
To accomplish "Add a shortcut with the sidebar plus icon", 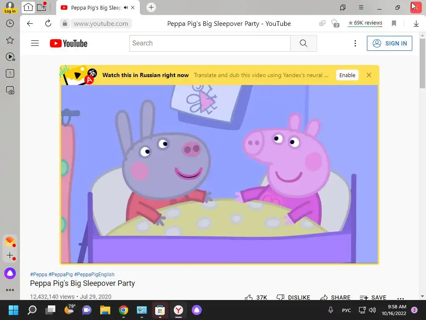I will click(x=10, y=255).
